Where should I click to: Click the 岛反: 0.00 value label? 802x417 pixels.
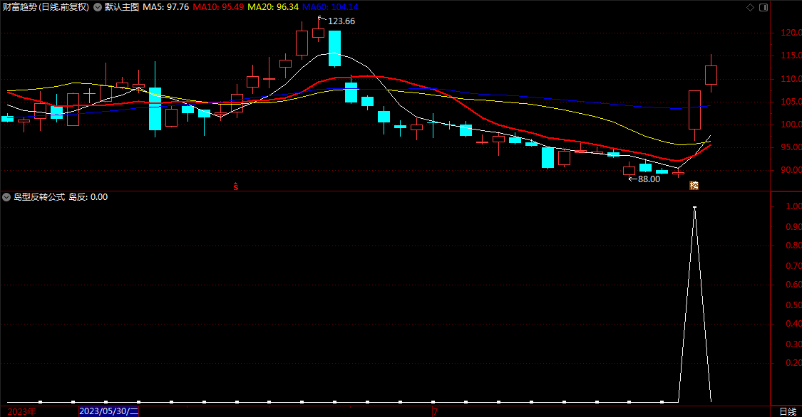(x=88, y=197)
